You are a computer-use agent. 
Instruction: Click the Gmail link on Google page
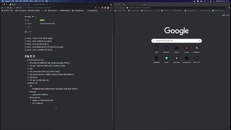point(224,15)
